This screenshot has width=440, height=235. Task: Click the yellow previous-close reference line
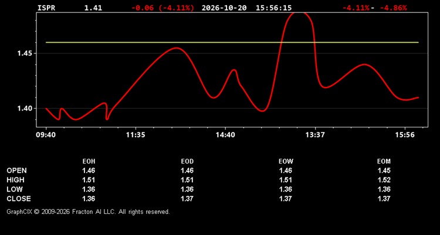[x=232, y=42]
